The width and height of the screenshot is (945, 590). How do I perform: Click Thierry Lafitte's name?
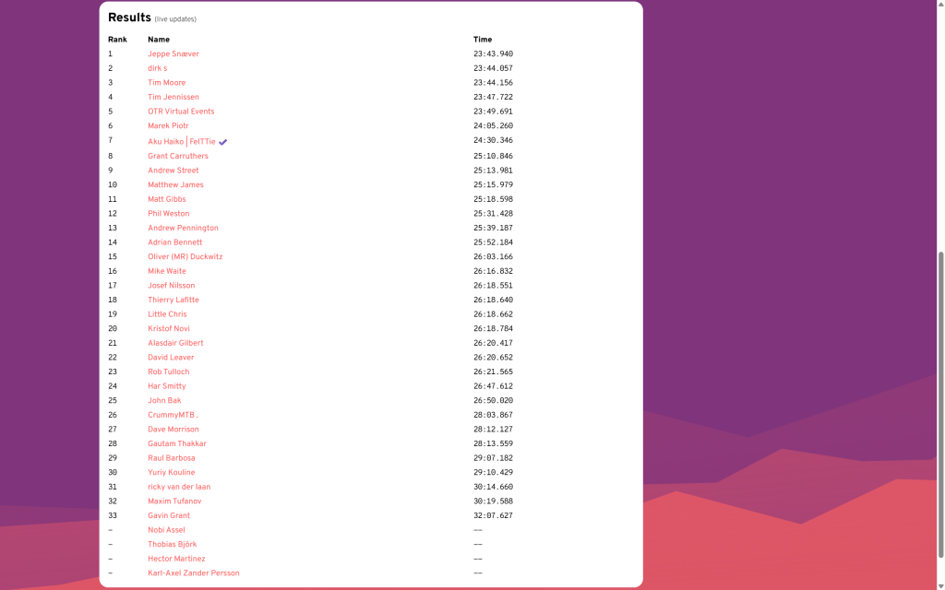tap(173, 301)
